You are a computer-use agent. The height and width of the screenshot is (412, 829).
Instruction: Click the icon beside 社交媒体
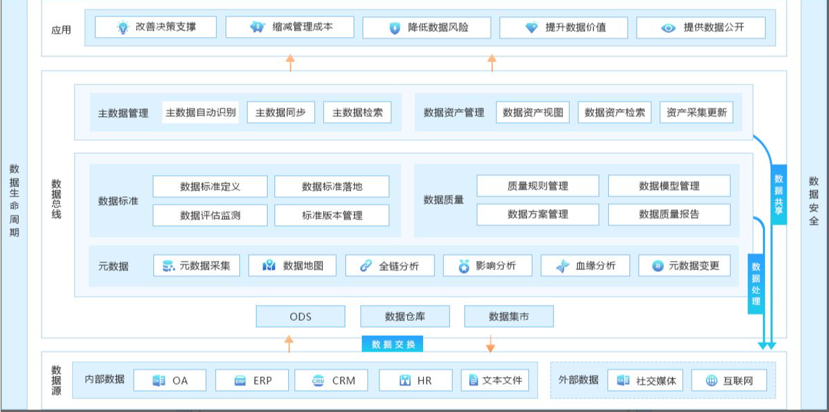click(x=623, y=380)
